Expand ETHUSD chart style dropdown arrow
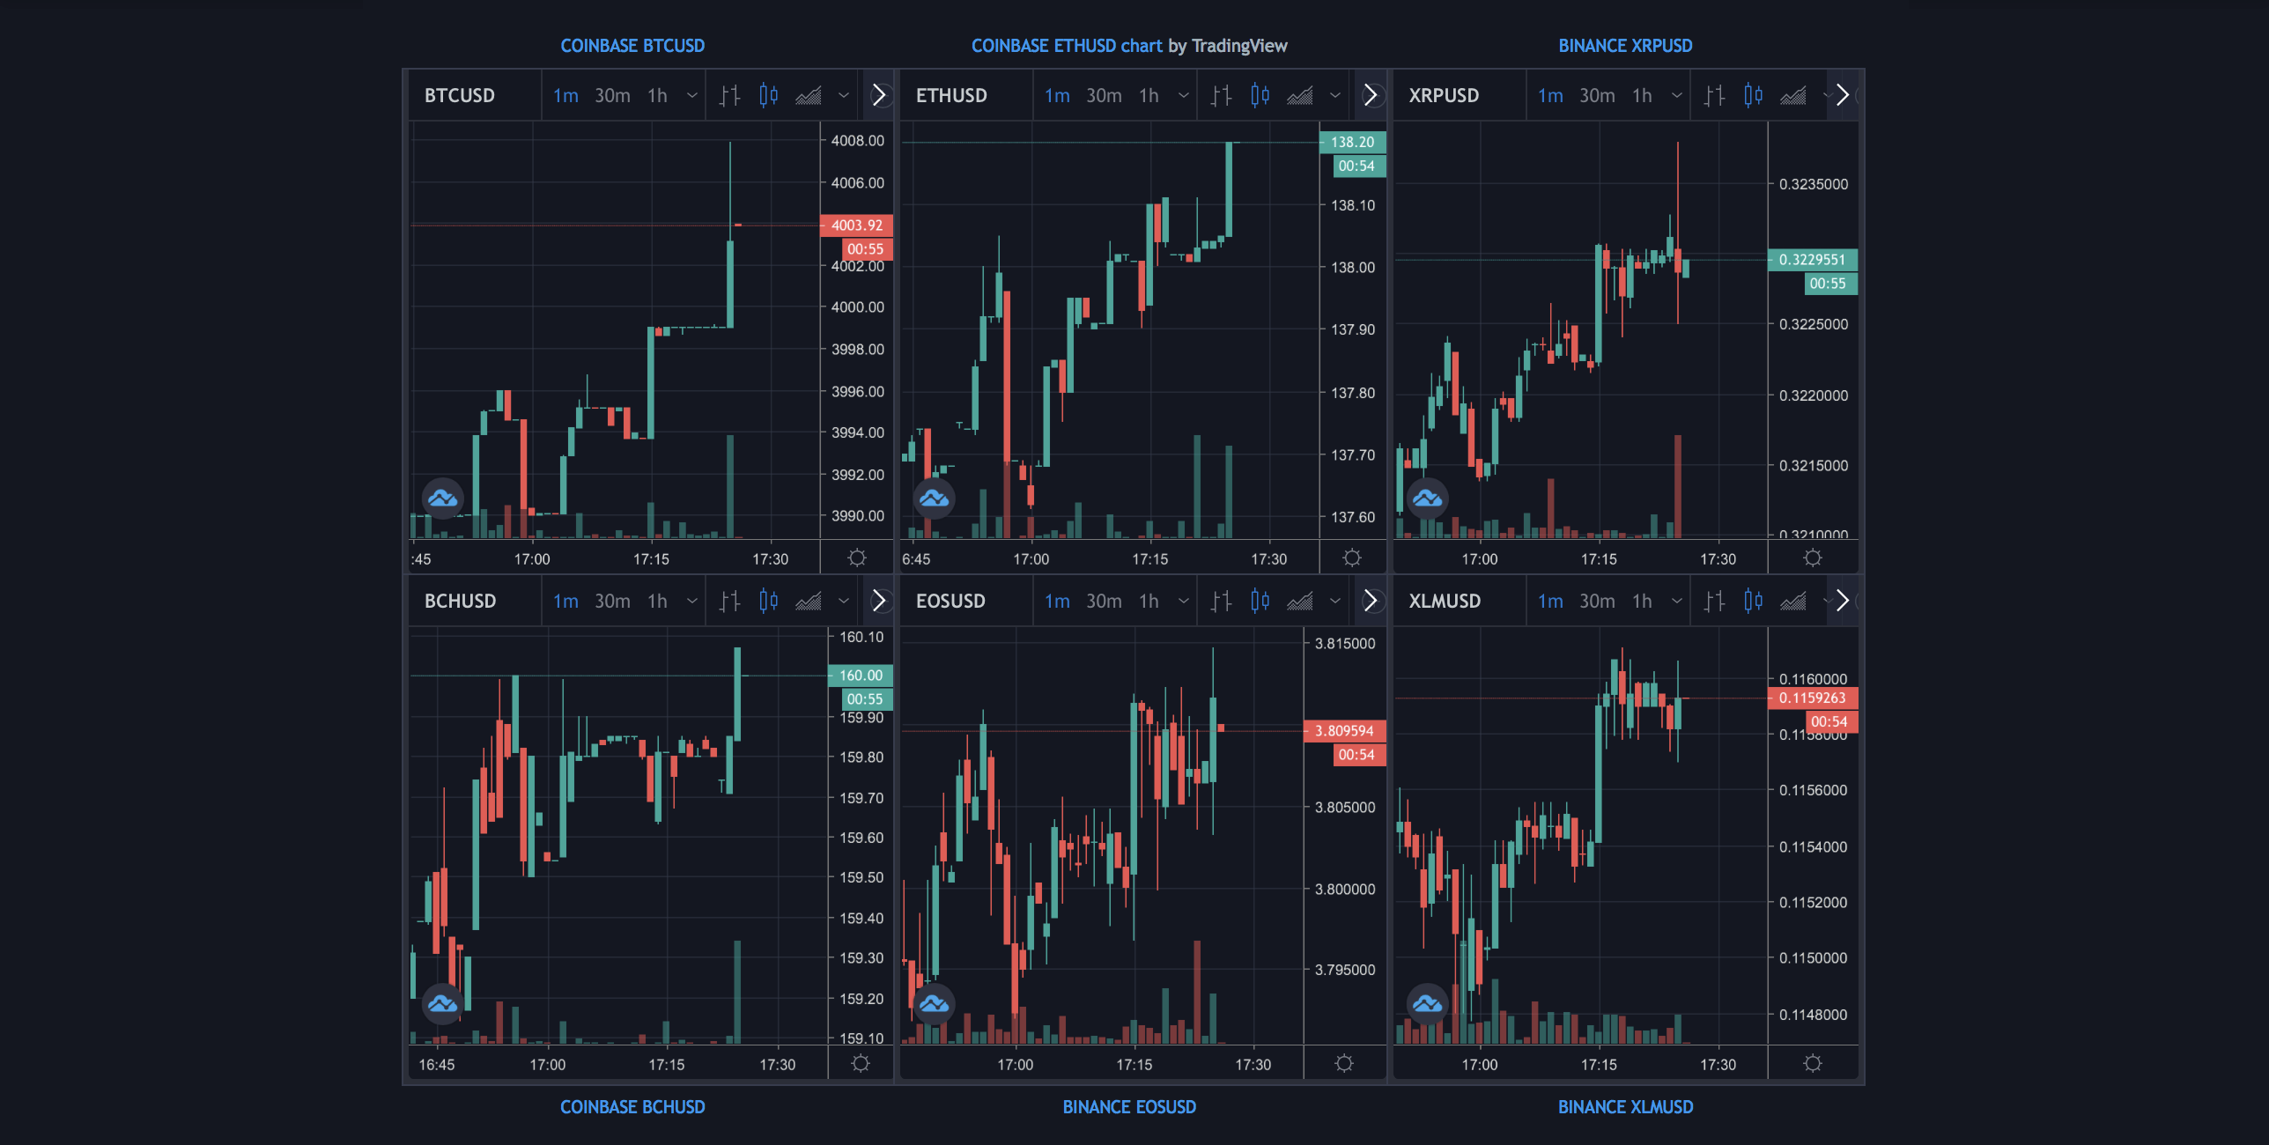The height and width of the screenshot is (1145, 2269). 1335,95
